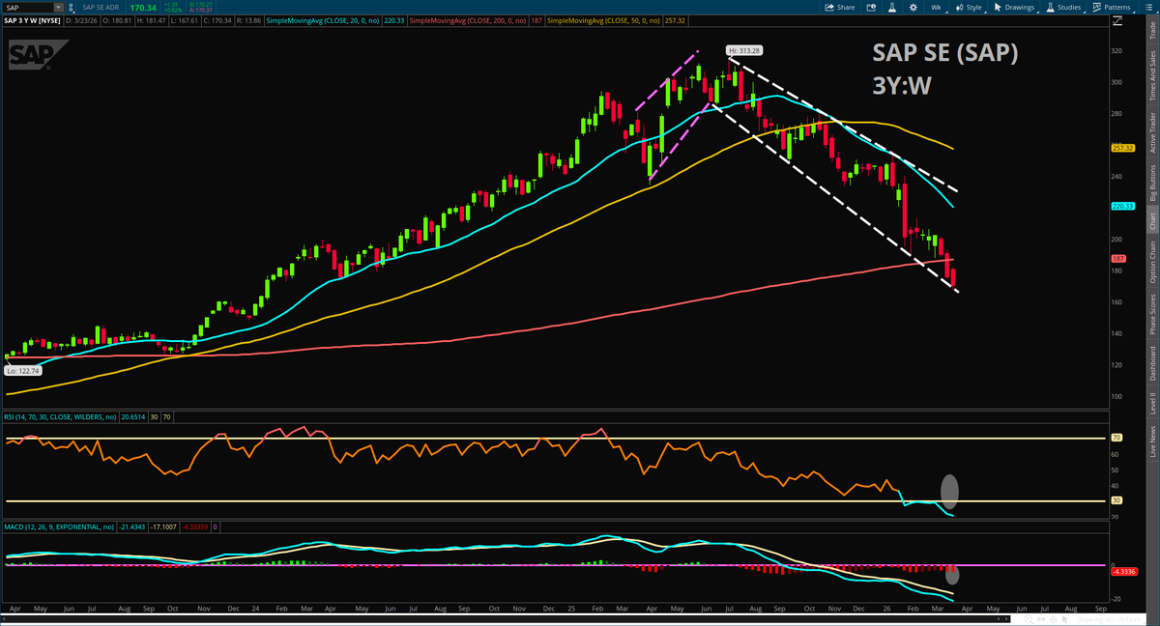Click the SimpleMovingAvg (CLOSE, 200, 0, no) label

(467, 20)
